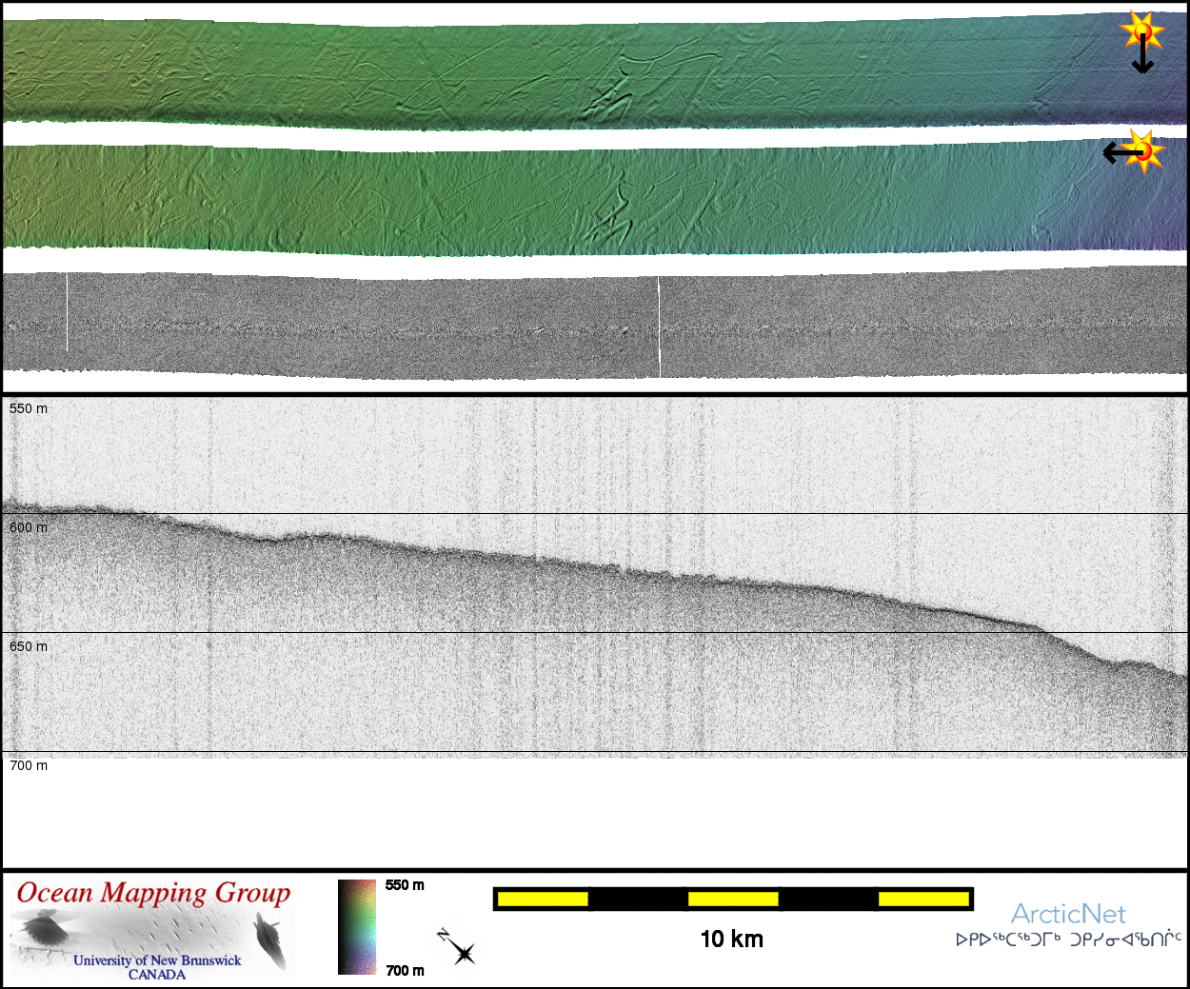Screen dimensions: 1190x989
Task: Click the 700 m color legend label
Action: 405,971
